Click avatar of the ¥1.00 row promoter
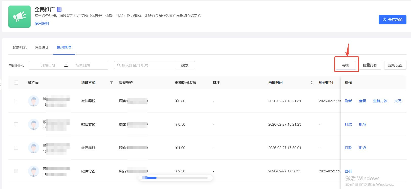This screenshot has width=411, height=189. (34, 148)
